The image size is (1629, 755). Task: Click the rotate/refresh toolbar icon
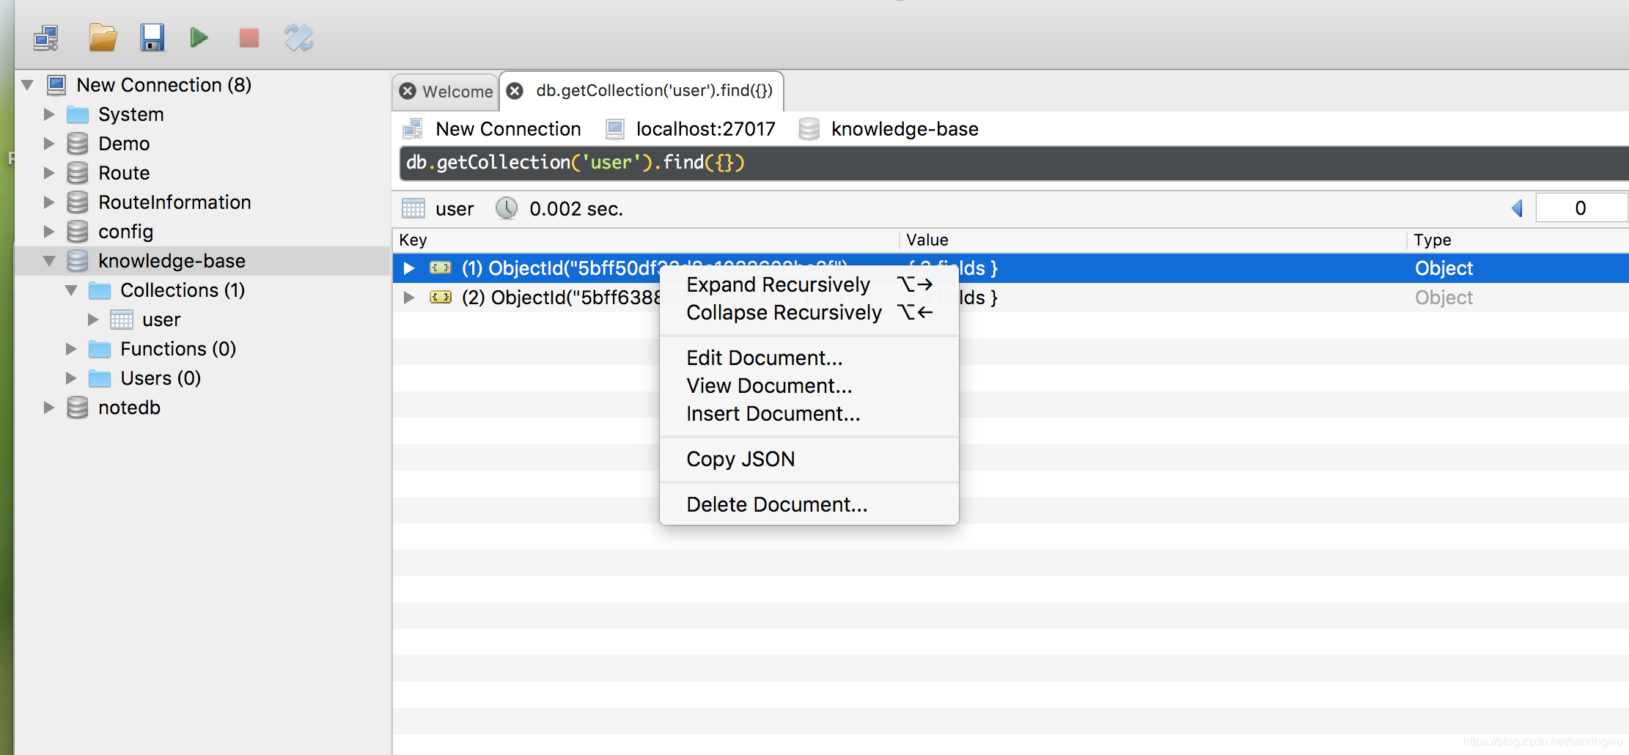pos(299,38)
